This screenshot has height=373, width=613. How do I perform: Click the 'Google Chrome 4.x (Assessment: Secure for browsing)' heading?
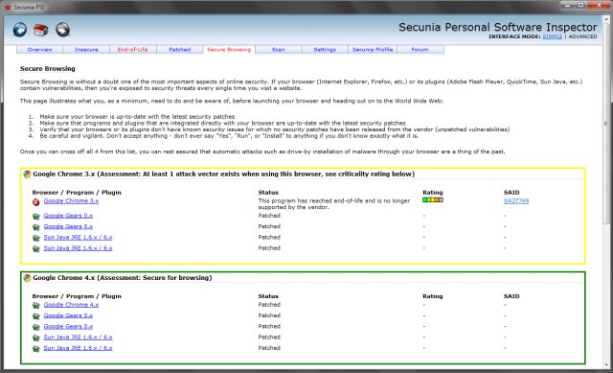[123, 278]
